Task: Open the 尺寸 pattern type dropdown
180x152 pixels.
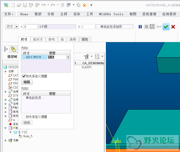Action: [x=17, y=27]
